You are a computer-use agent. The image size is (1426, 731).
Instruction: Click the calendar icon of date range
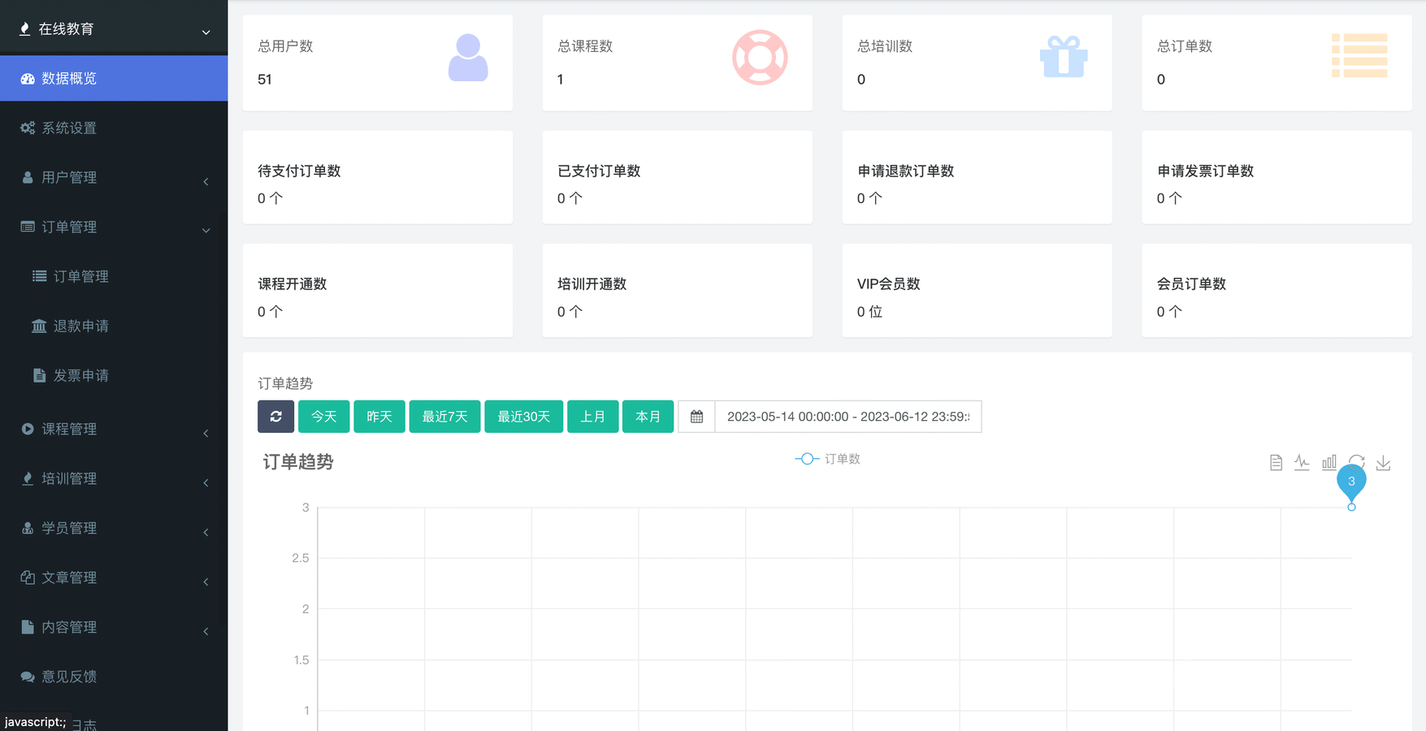(x=696, y=417)
